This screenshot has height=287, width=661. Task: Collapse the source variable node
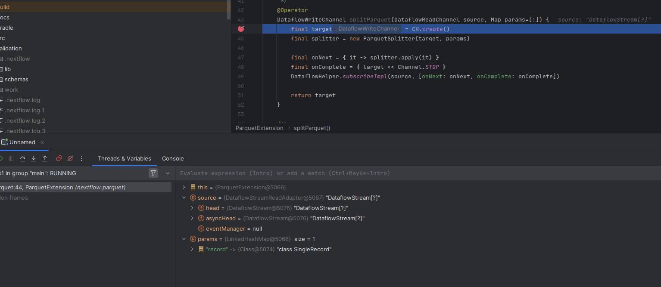184,198
